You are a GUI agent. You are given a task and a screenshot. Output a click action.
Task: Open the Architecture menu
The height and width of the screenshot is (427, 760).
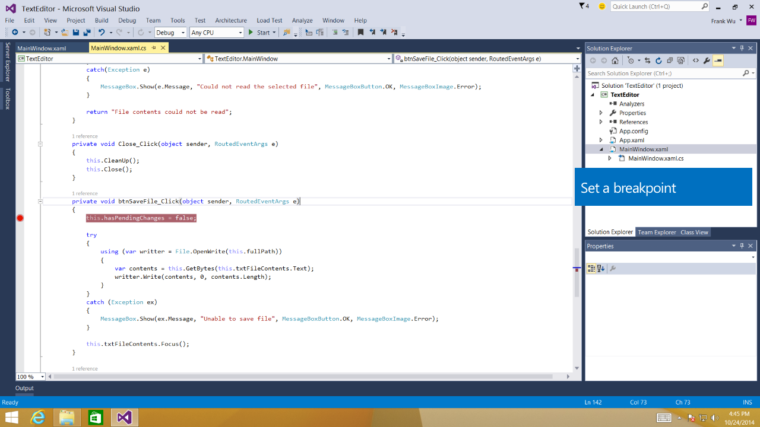231,20
